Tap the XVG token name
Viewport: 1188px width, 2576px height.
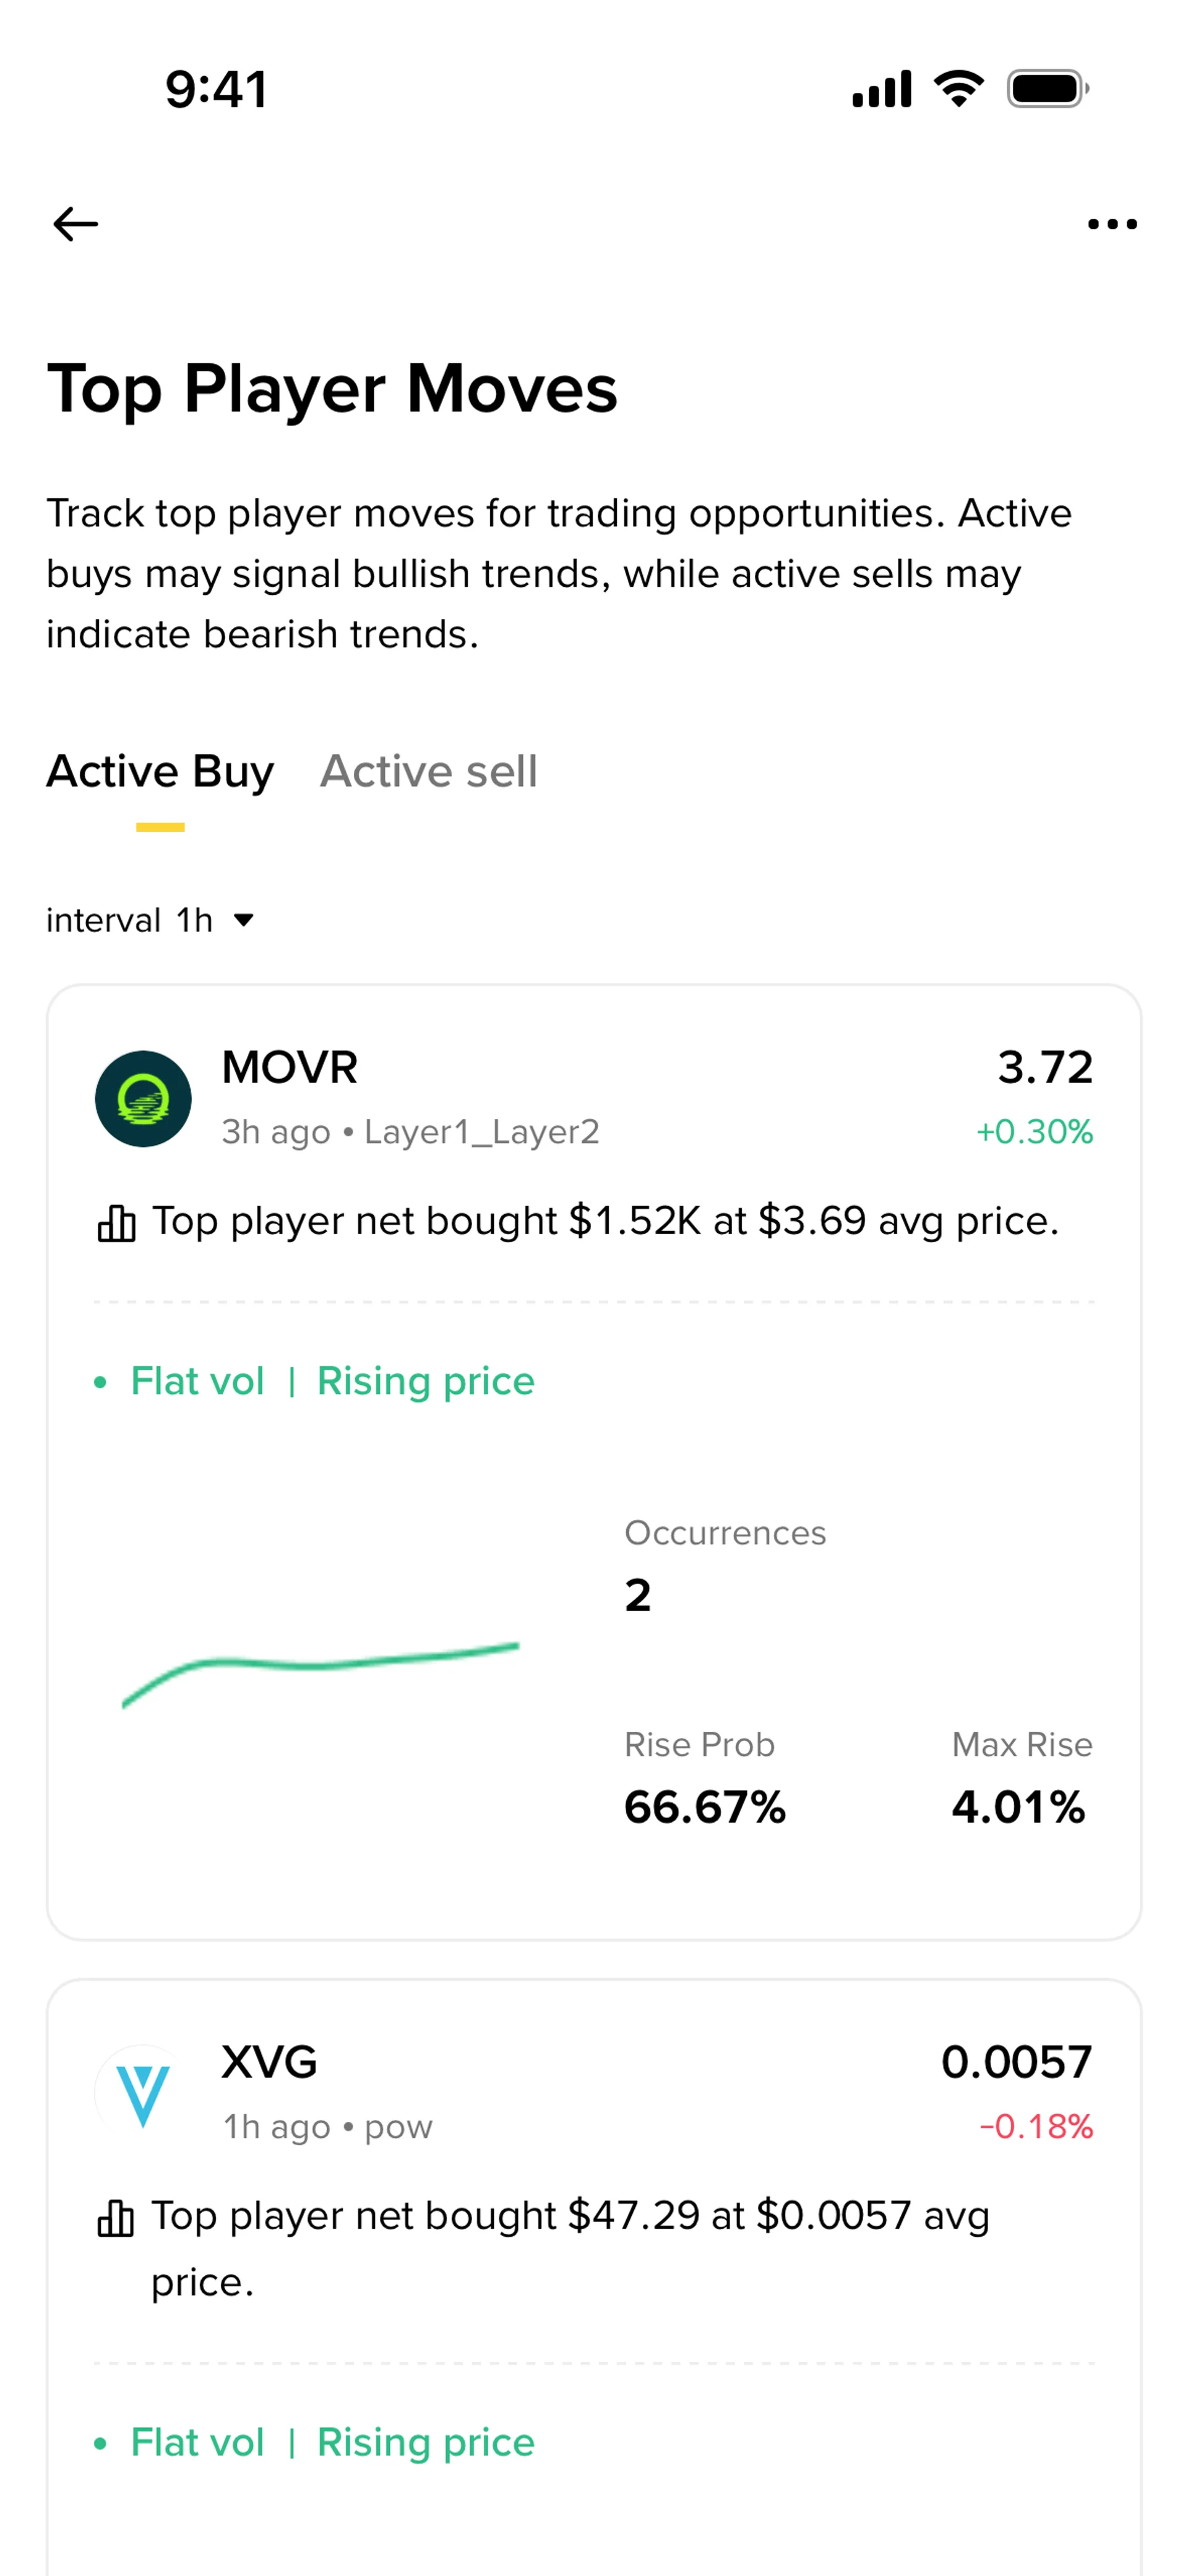pyautogui.click(x=269, y=2062)
